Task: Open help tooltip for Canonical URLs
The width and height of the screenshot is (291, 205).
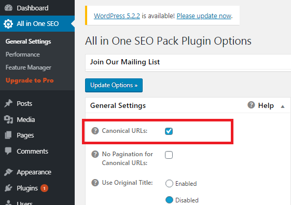Action: (x=95, y=131)
